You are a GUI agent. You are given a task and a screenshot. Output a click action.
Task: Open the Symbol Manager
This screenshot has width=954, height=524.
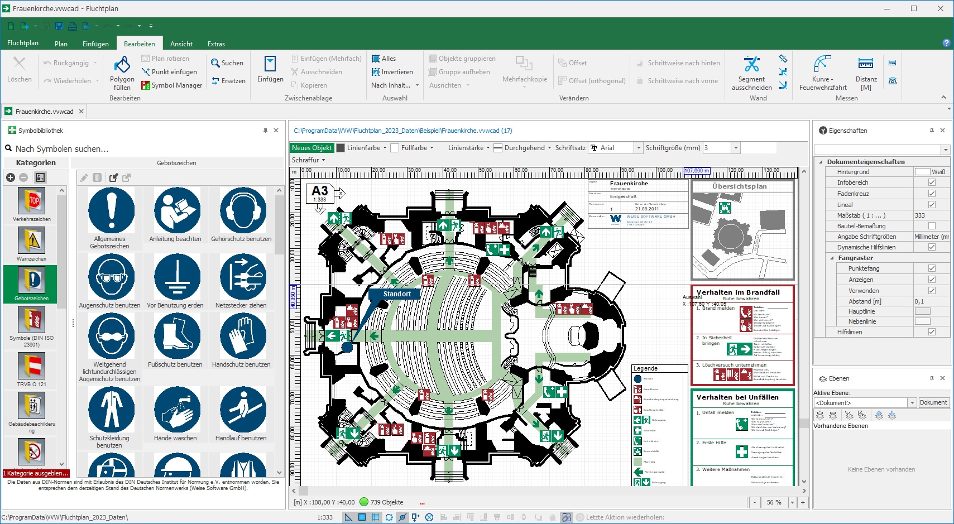click(172, 85)
